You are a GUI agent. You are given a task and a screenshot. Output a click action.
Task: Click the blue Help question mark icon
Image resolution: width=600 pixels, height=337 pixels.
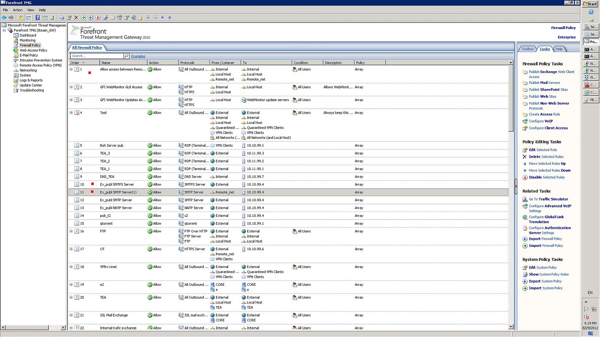tap(37, 17)
